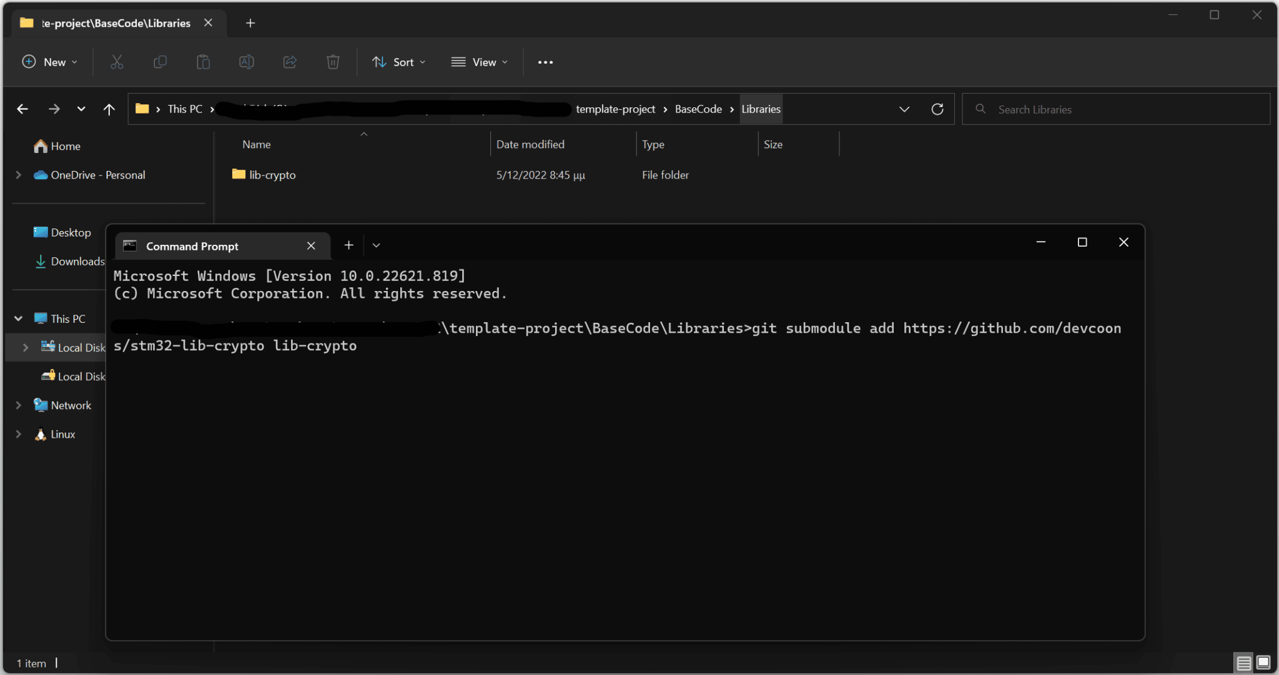The width and height of the screenshot is (1279, 675).
Task: Open new Command Prompt tab with plus
Action: [349, 245]
